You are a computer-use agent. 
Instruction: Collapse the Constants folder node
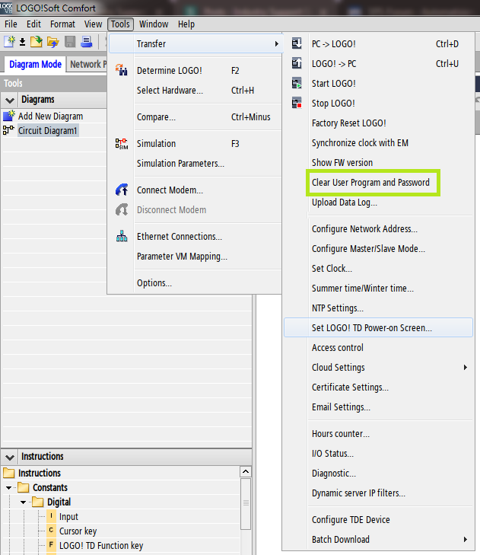pos(9,488)
